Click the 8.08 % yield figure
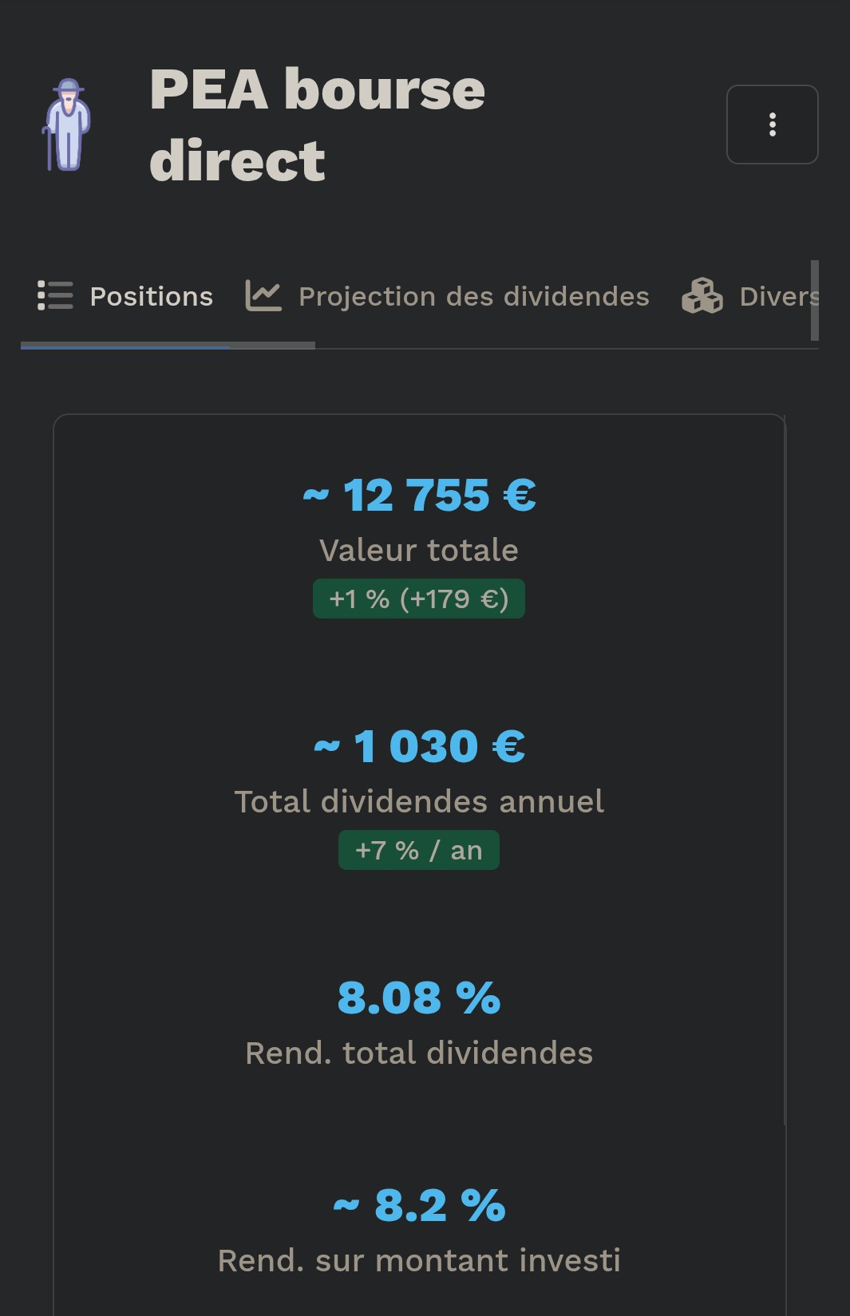The image size is (850, 1316). 419,998
